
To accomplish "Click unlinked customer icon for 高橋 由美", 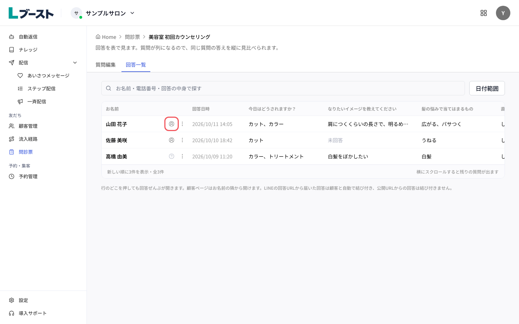I will tap(172, 156).
